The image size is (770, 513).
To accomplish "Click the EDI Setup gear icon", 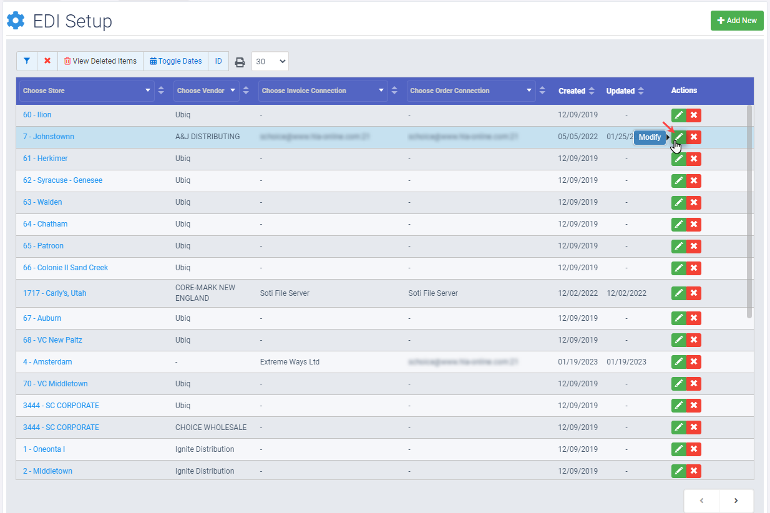I will 16,21.
